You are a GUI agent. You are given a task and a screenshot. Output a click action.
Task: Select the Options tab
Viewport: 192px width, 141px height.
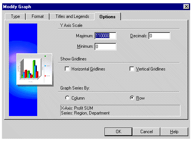point(108,17)
